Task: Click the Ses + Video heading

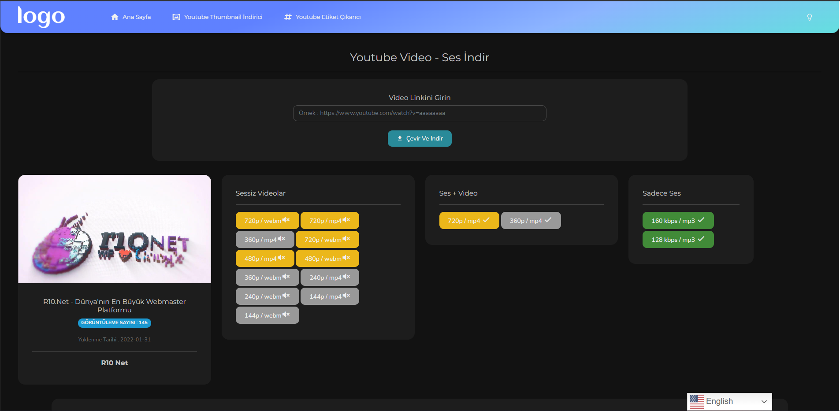Action: pos(458,193)
